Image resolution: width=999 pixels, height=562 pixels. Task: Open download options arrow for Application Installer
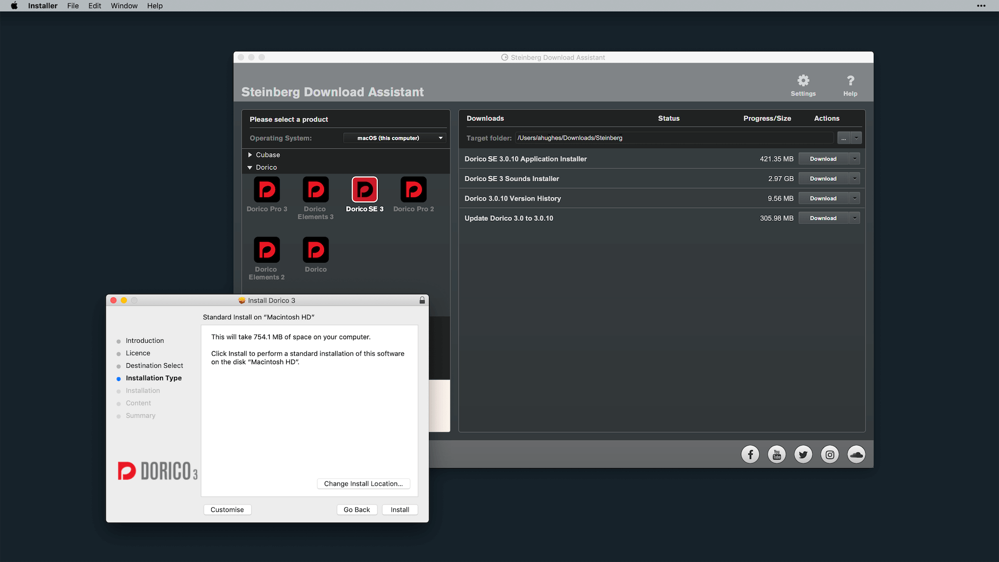coord(855,159)
